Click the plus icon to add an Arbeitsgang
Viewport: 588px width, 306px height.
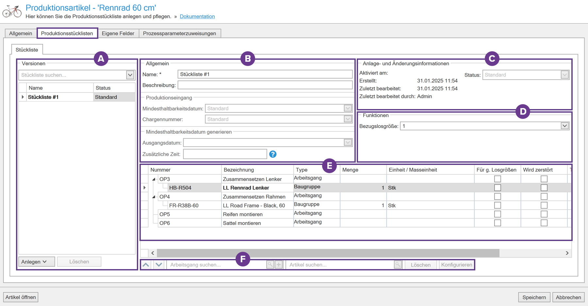point(279,265)
